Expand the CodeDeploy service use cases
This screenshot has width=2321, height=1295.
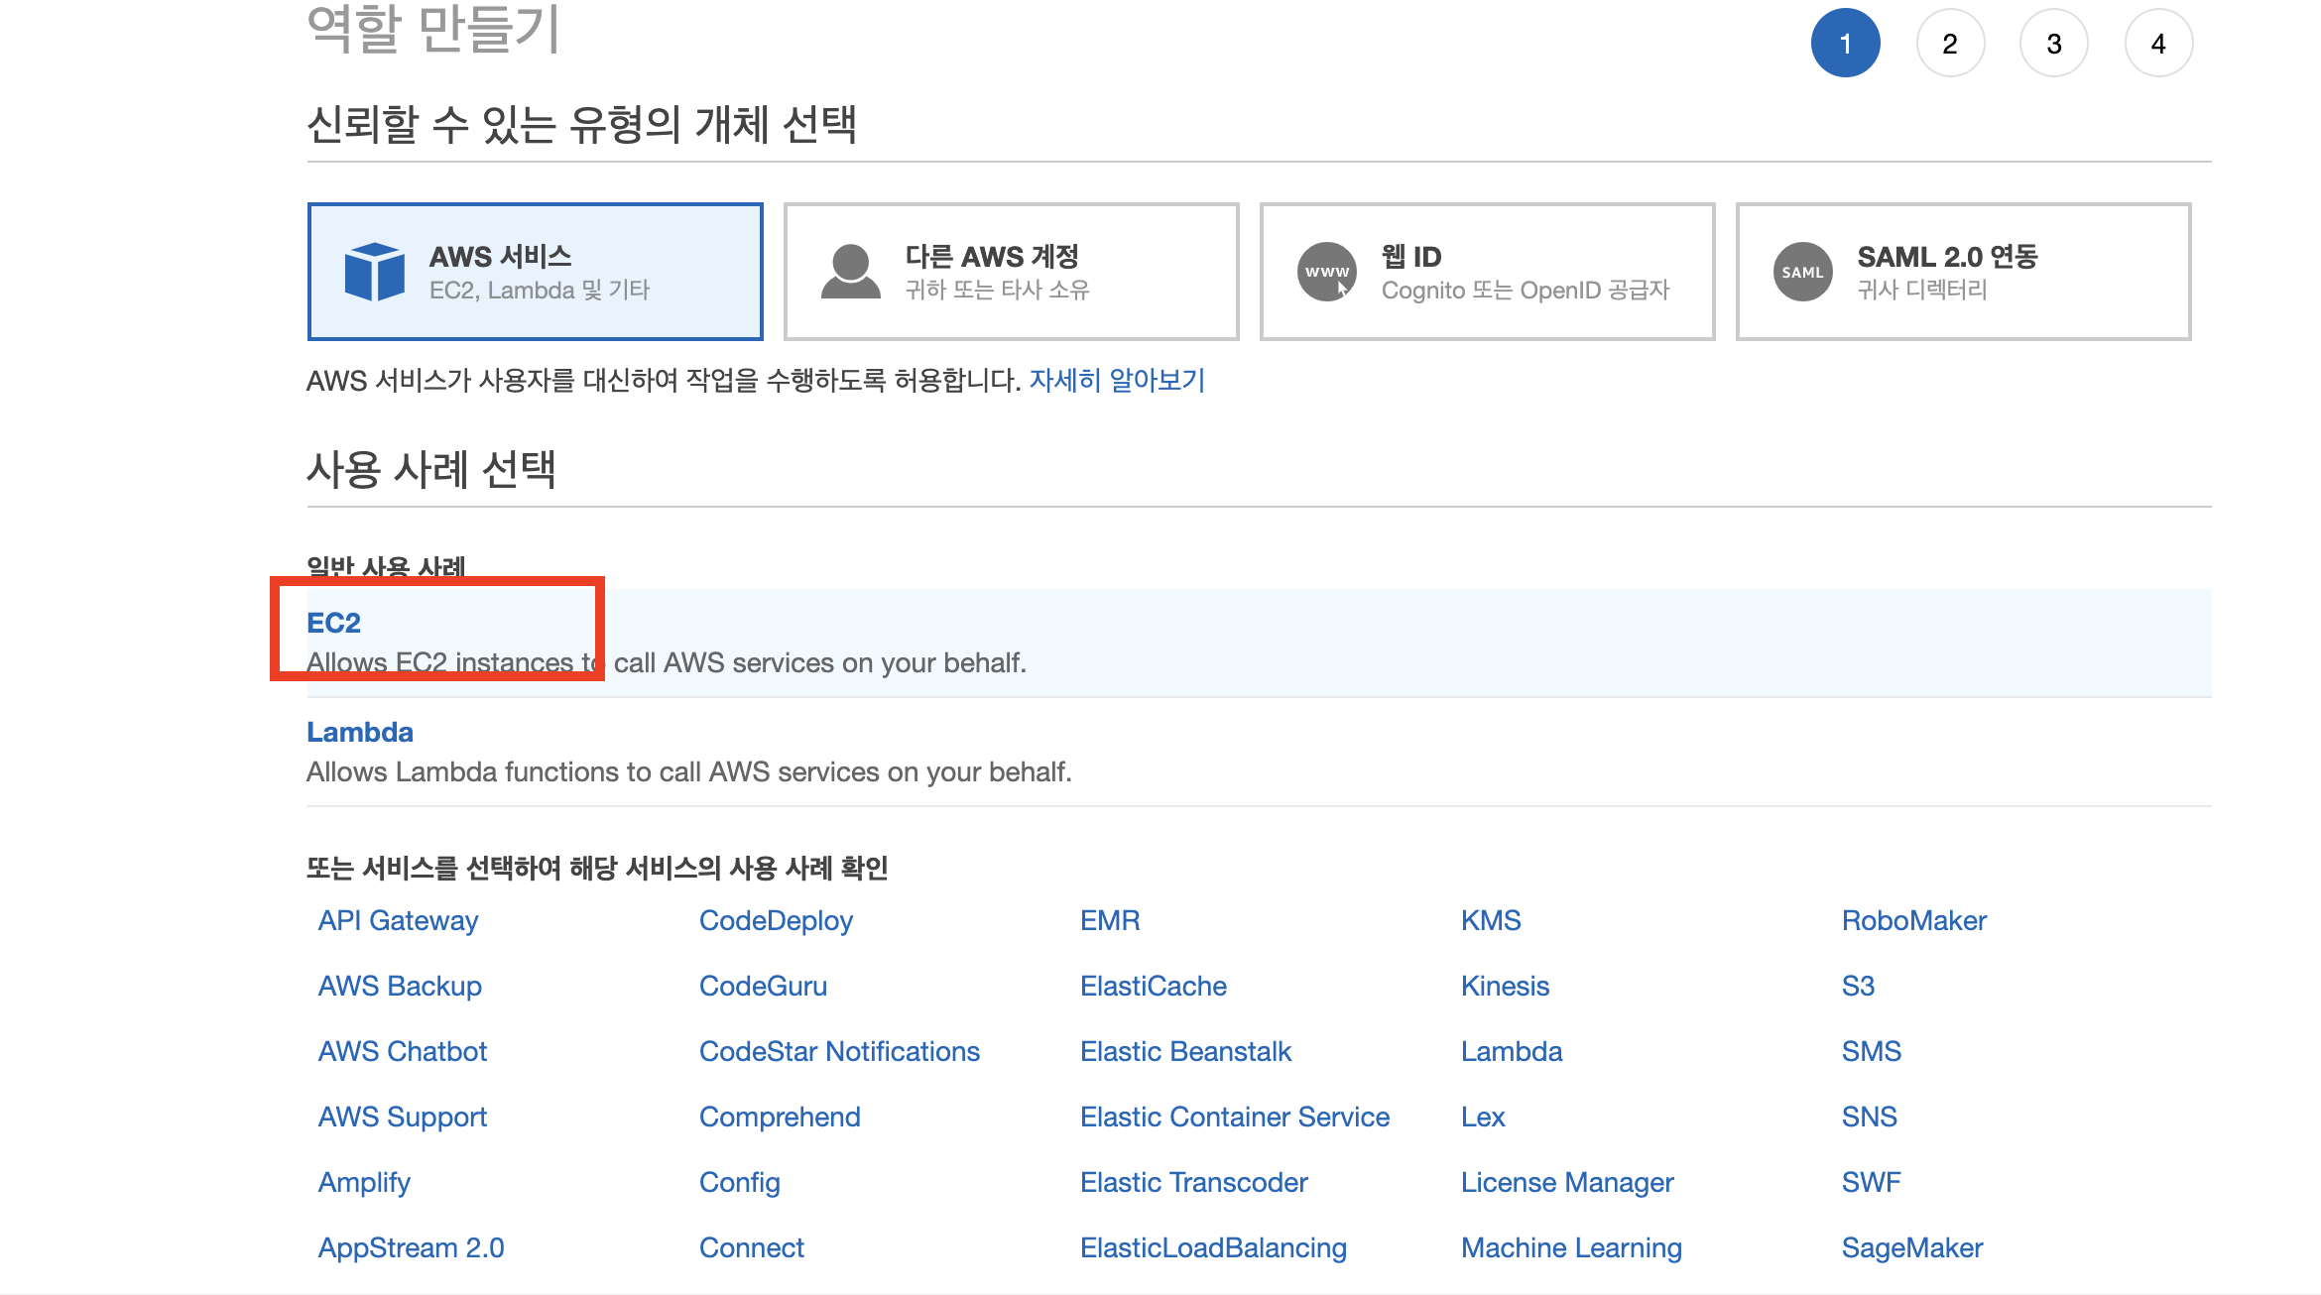777,920
